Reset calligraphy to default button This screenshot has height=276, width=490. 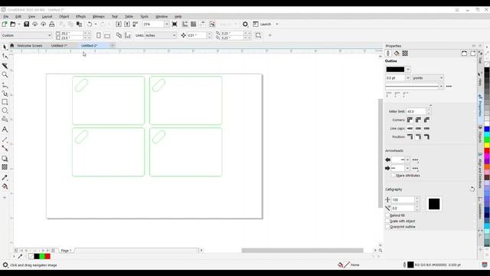coord(472,189)
